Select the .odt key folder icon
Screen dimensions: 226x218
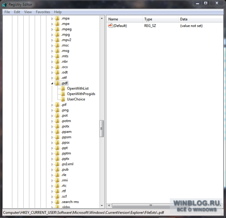57,72
